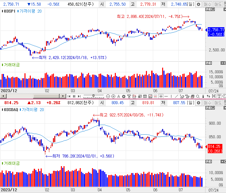Image resolution: width=226 pixels, height=193 pixels.
Task: Pause chart playback in toolbar
Action: [74, 96]
